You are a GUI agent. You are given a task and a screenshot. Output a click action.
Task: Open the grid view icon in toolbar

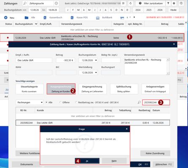[x=123, y=3]
